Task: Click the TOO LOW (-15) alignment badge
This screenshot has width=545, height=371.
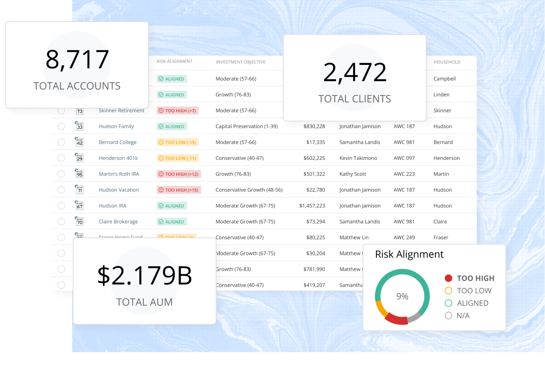Action: tap(178, 142)
